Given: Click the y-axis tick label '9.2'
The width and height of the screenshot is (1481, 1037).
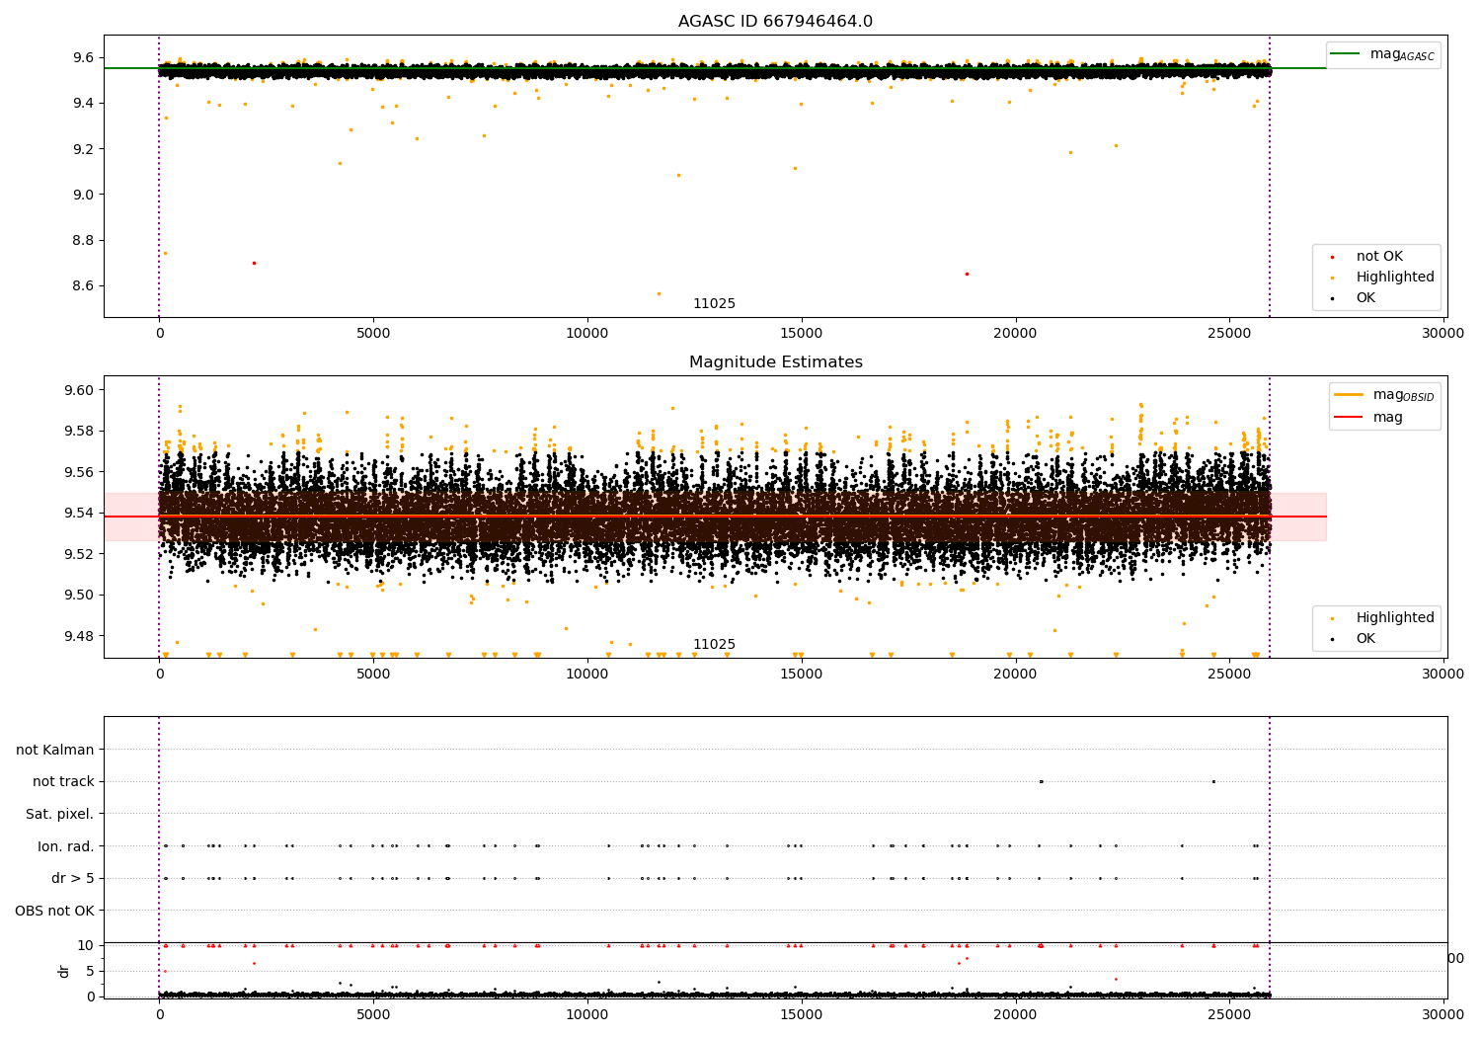Looking at the screenshot, I should [x=83, y=149].
